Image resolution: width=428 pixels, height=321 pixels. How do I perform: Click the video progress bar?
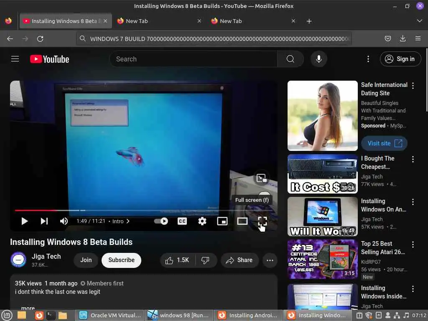pyautogui.click(x=145, y=211)
